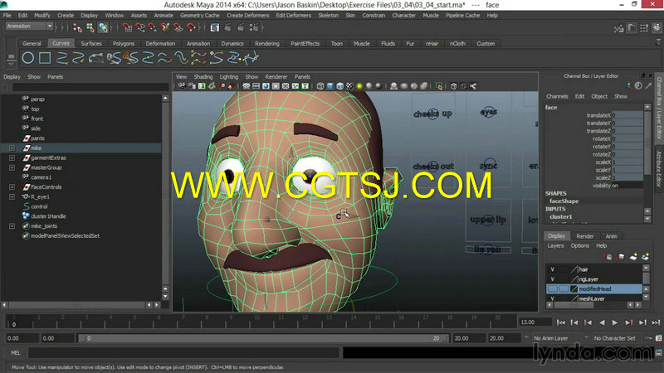Expand the garmentExtras node
664x373 pixels.
12,157
